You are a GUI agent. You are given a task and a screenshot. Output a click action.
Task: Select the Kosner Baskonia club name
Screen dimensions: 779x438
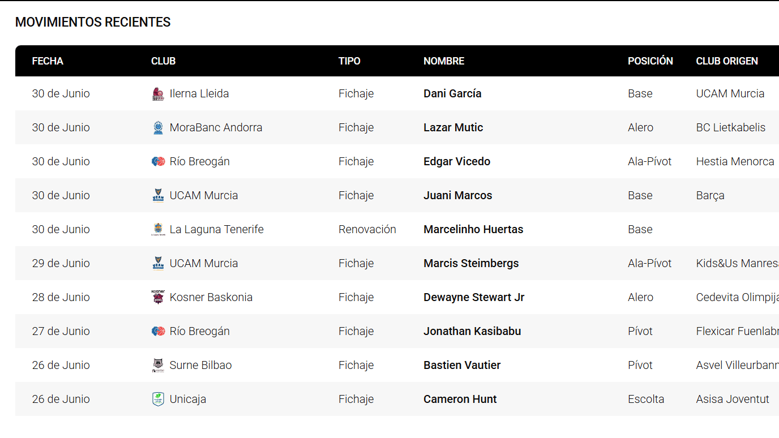tap(211, 297)
